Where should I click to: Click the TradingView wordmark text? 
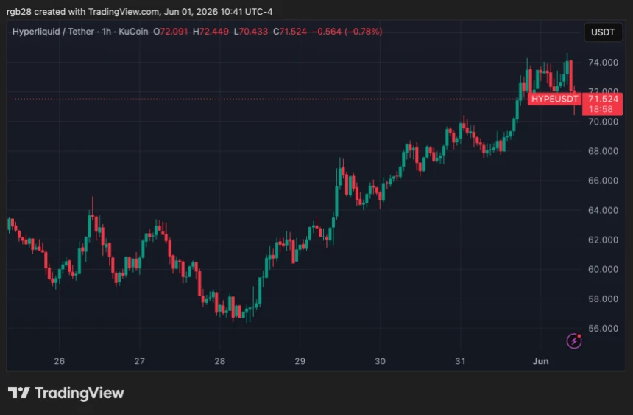tap(79, 393)
